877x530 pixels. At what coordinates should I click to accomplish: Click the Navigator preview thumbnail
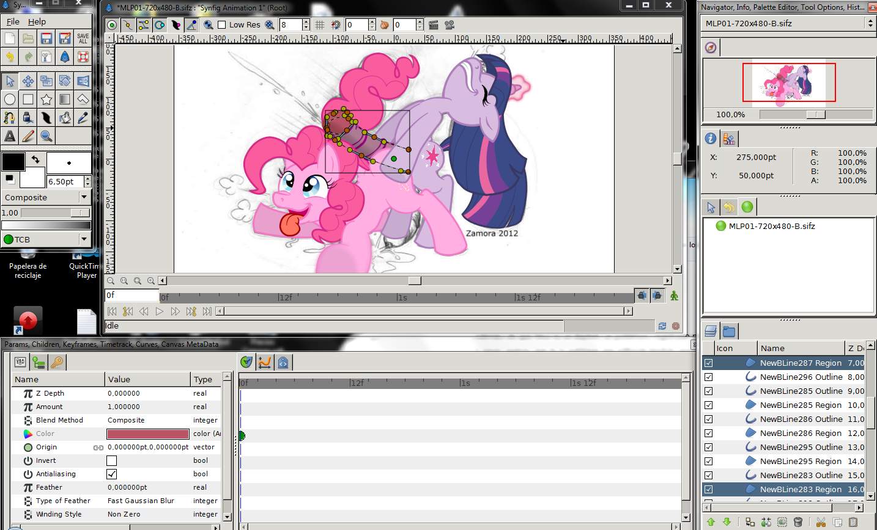point(789,82)
